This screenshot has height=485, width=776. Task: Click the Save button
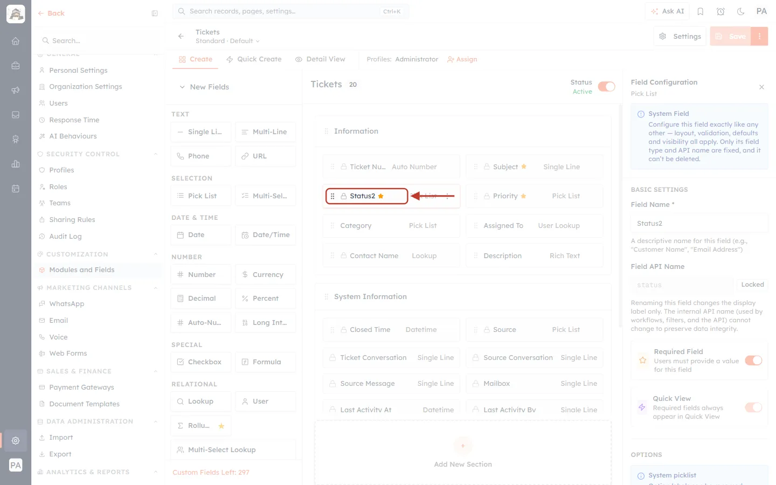(x=731, y=36)
